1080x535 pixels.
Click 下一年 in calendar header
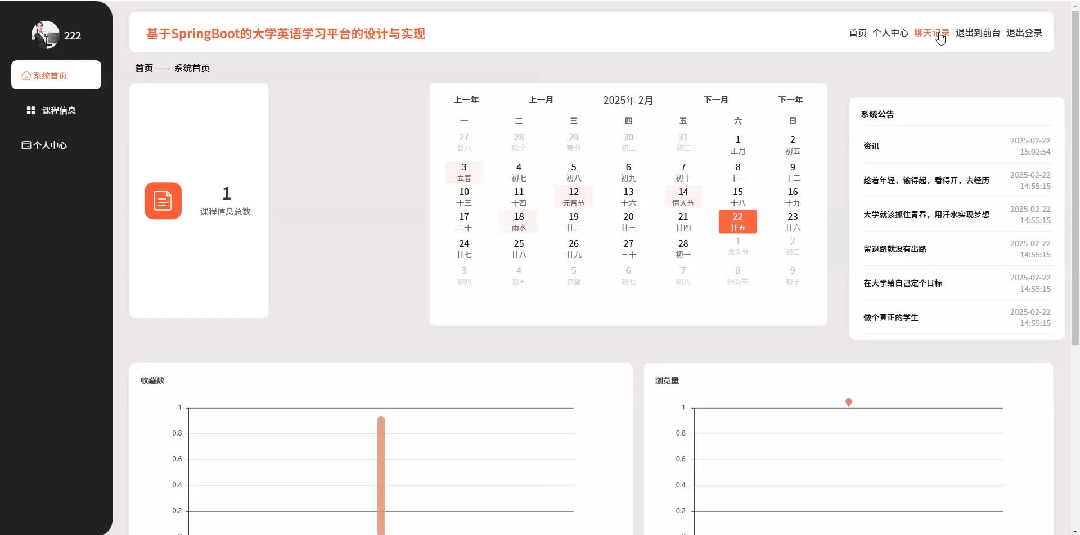[791, 99]
